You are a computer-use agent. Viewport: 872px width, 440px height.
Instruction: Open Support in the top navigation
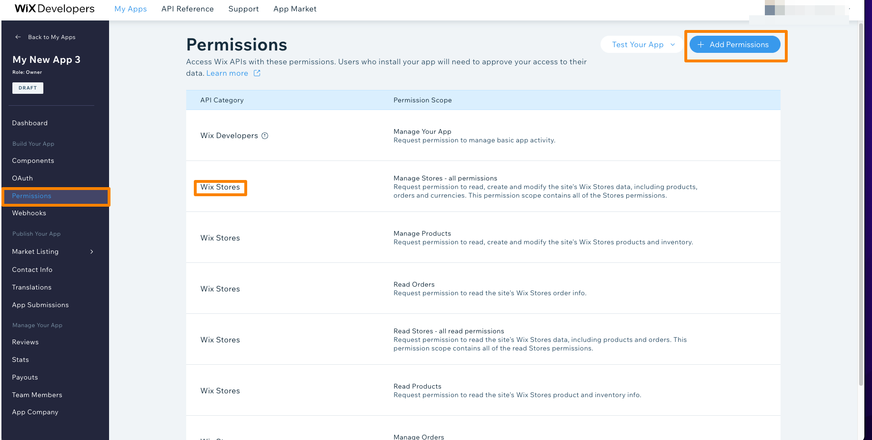[x=243, y=9]
